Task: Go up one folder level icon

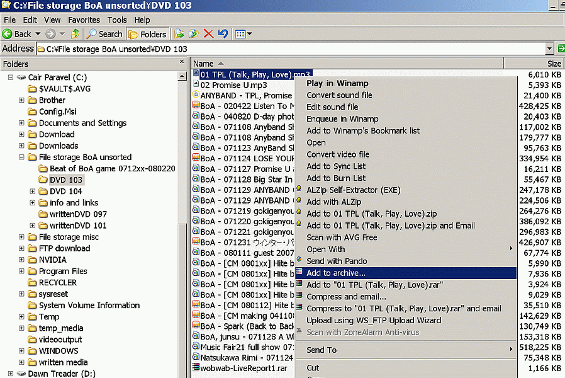Action: click(x=75, y=34)
